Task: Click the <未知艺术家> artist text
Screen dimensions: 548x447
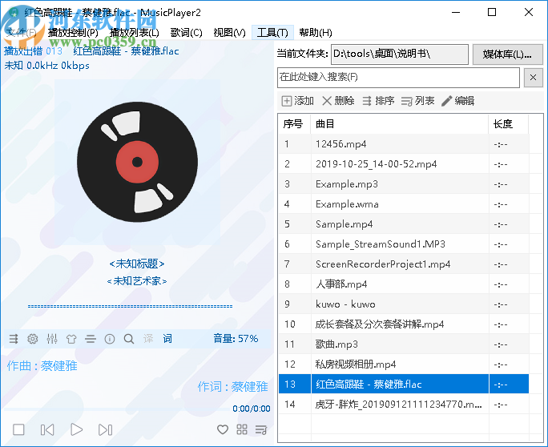Action: click(137, 281)
